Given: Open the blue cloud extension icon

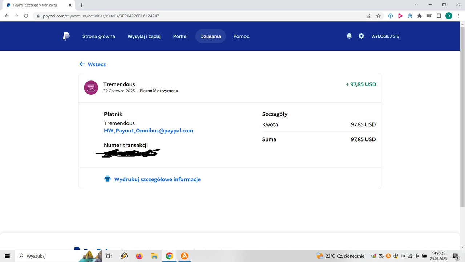Looking at the screenshot, I should pyautogui.click(x=391, y=16).
